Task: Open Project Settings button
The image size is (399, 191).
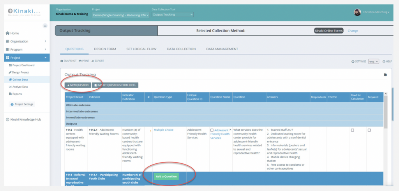Action: [22, 104]
